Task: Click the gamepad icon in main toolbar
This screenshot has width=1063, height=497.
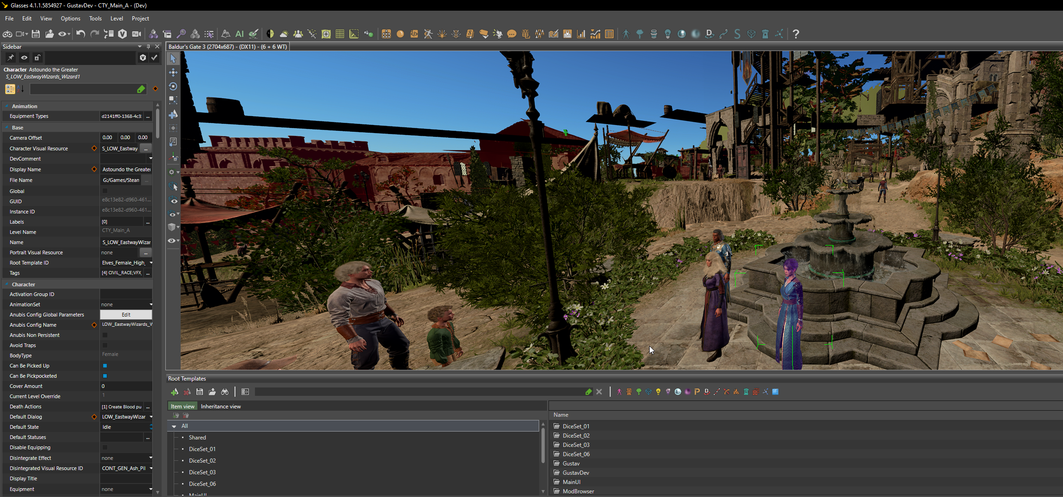Action: (8, 34)
